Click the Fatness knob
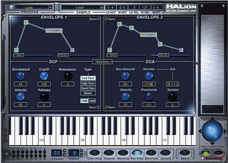Image resolution: width=228 pixels, height=163 pixels. click(x=44, y=97)
